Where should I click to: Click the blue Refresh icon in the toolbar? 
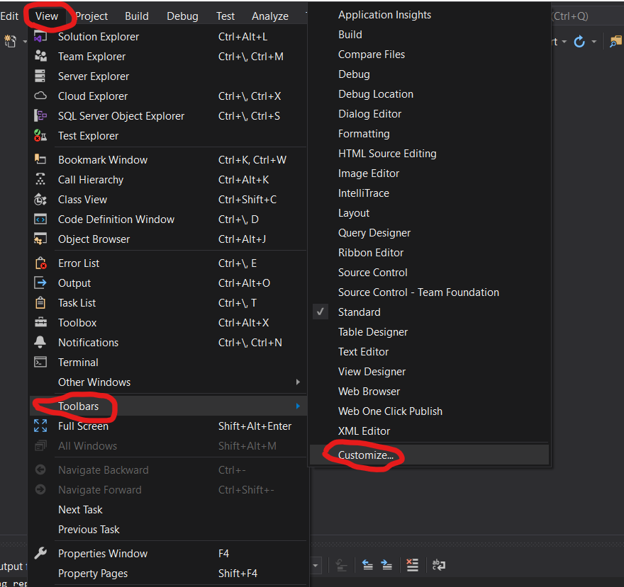[579, 42]
